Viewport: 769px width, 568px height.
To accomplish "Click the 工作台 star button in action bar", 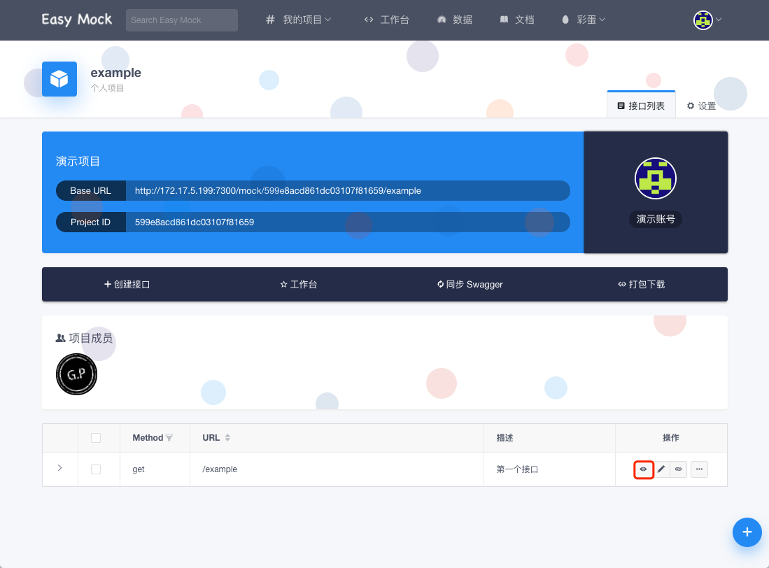I will coord(298,284).
